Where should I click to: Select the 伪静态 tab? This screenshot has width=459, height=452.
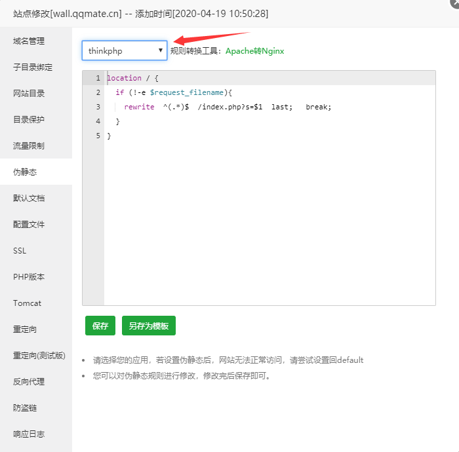(26, 172)
